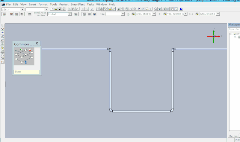Click the blue up arrow in Common Views cube

26,62
